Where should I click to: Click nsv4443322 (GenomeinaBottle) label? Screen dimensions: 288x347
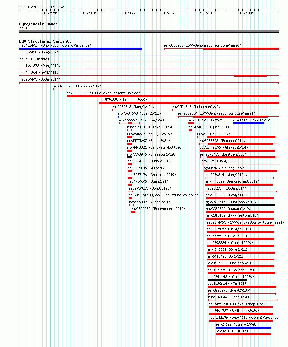coord(232,181)
